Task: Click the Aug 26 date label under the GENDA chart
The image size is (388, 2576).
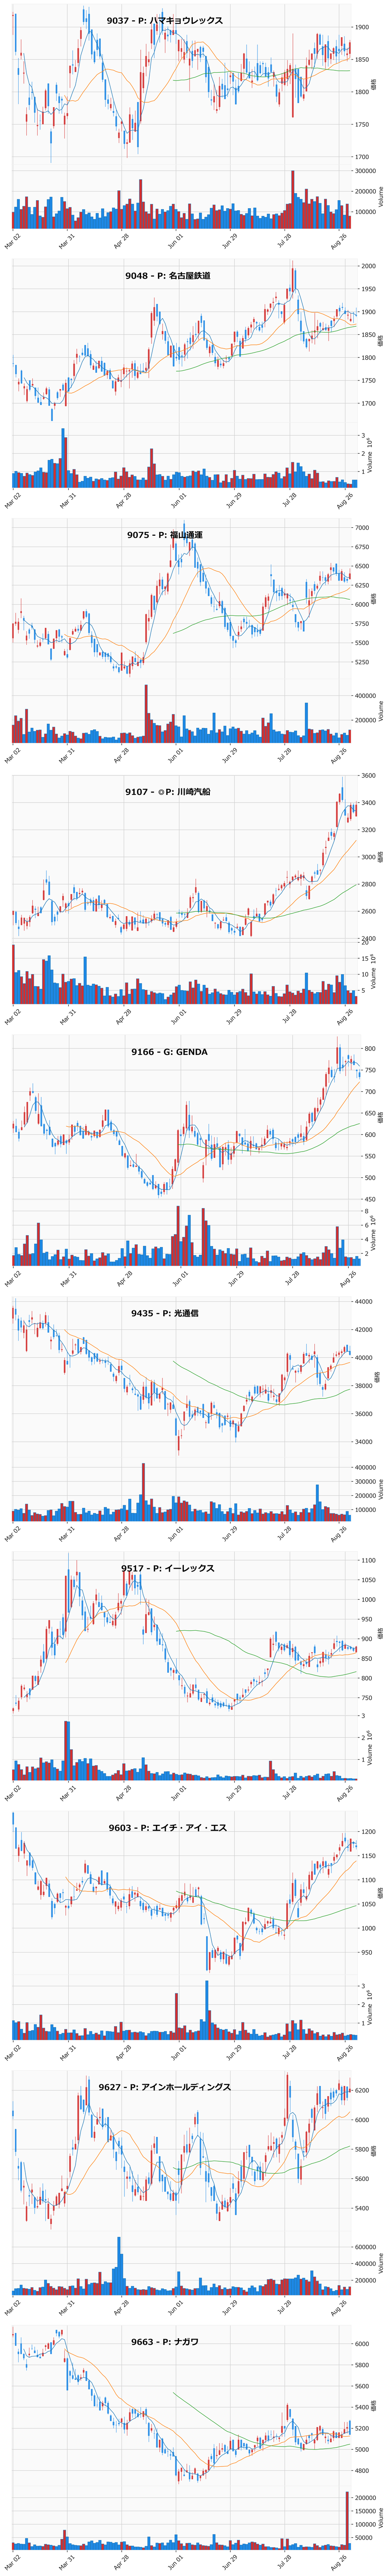Action: (347, 1278)
